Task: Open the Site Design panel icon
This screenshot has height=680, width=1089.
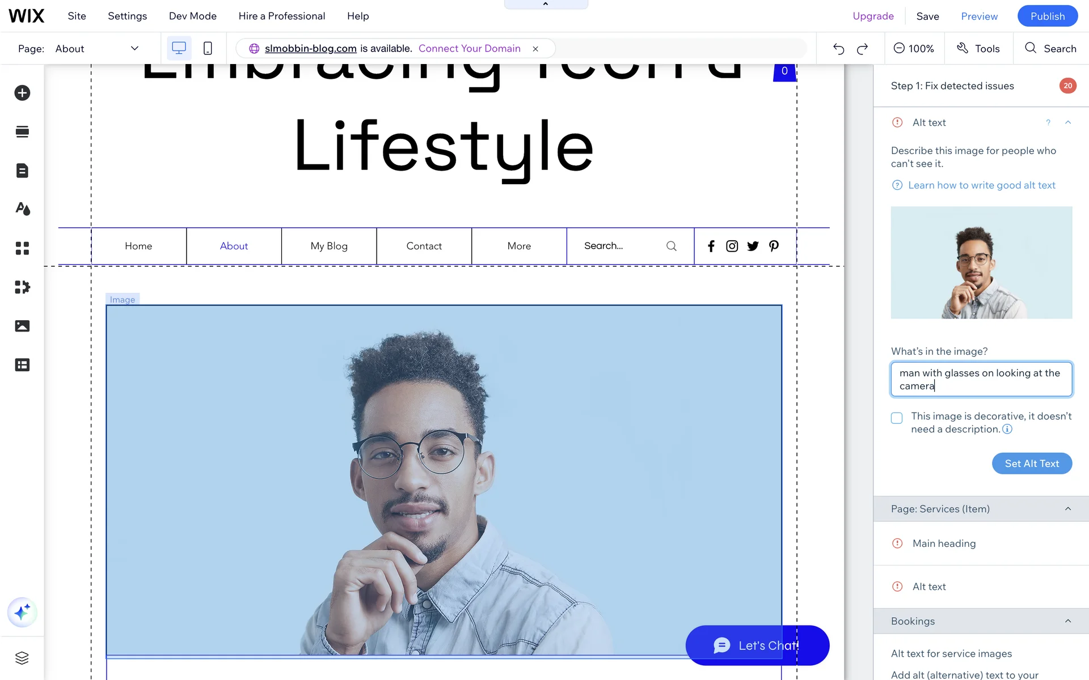Action: pyautogui.click(x=22, y=209)
